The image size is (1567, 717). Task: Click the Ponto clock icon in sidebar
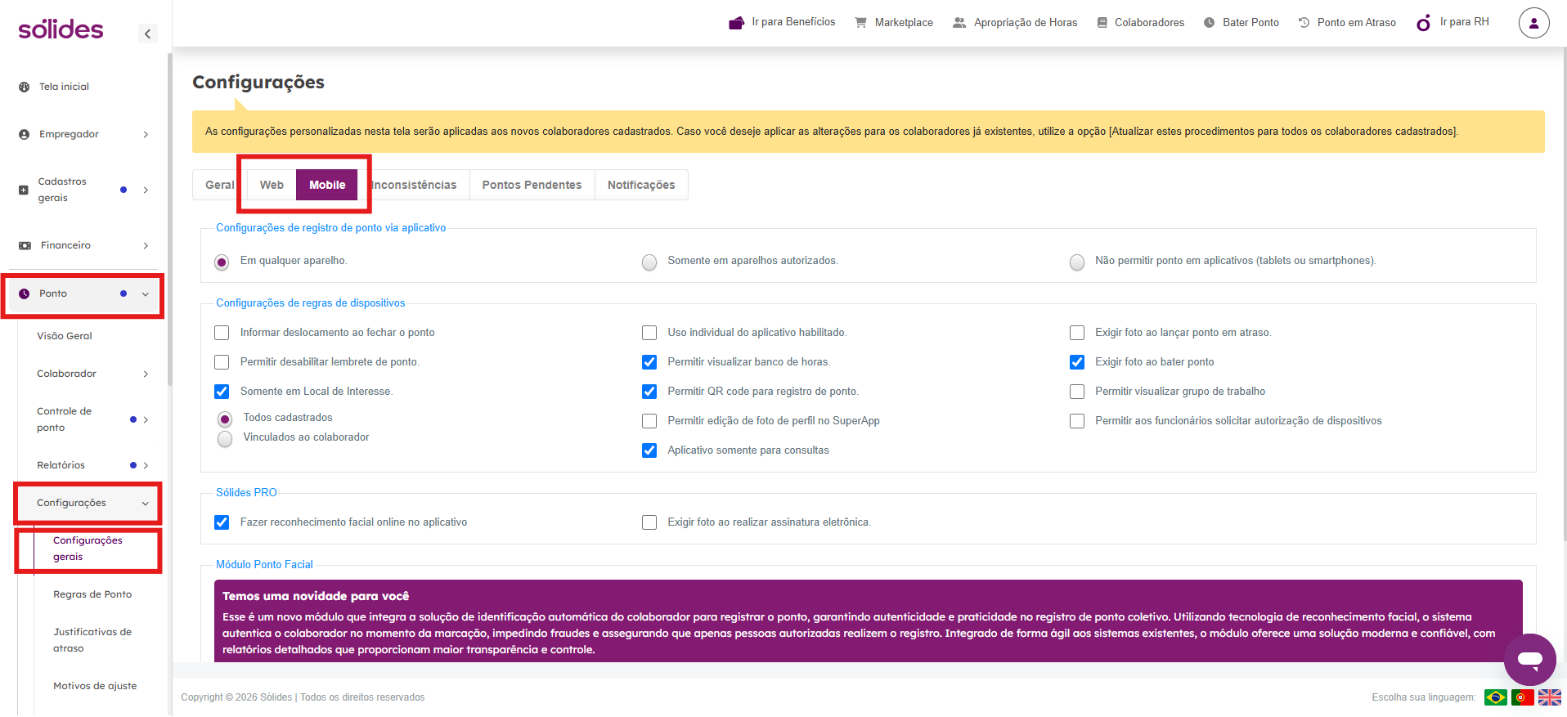pos(24,294)
